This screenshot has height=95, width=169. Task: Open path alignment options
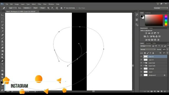(52, 8)
